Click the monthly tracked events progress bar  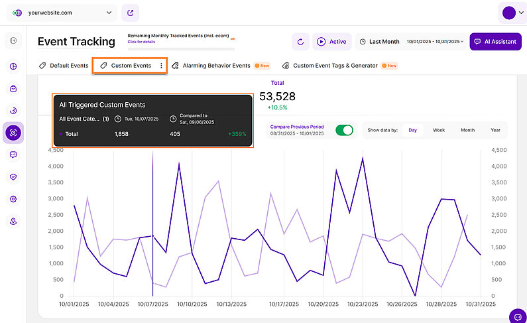[180, 48]
